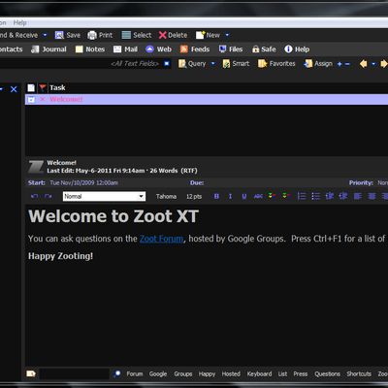388x388 pixels.
Task: Click the Priority label
Action: tap(361, 183)
